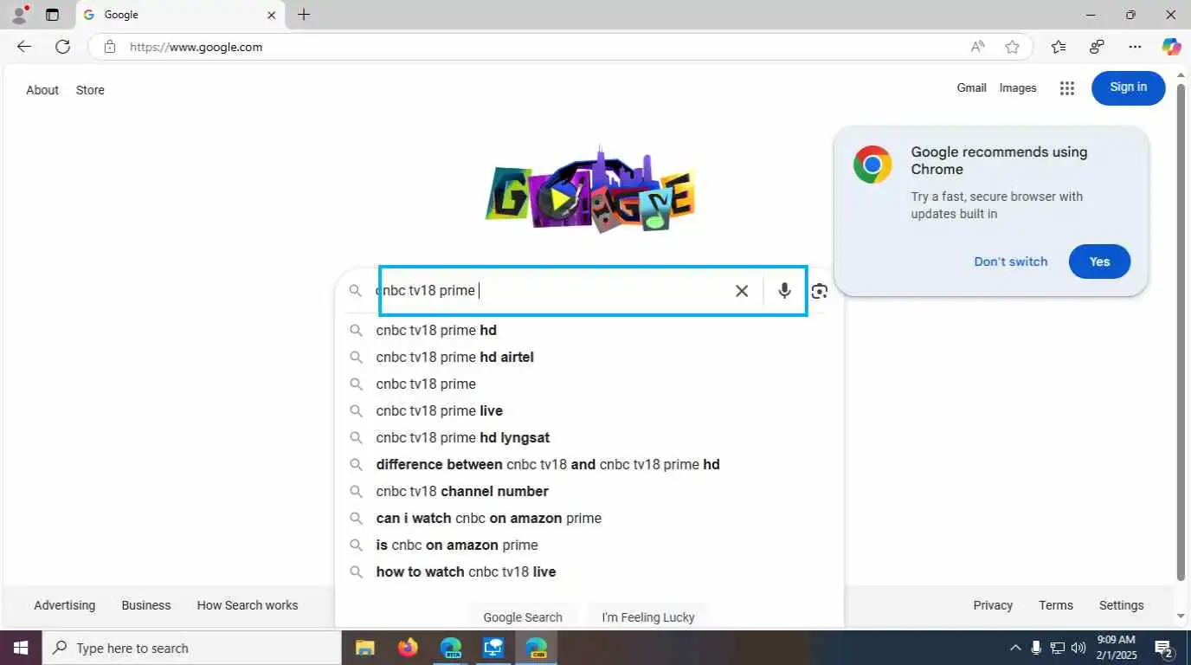
Task: View site info via padlock icon
Action: 109,47
